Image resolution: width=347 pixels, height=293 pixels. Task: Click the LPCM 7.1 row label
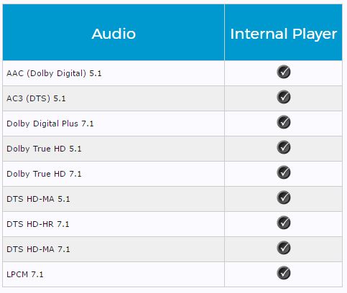pyautogui.click(x=25, y=274)
